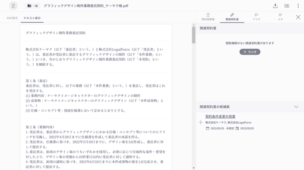Select the 関連契約書 panel tab
Image resolution: width=304 pixels, height=170 pixels.
232,17
